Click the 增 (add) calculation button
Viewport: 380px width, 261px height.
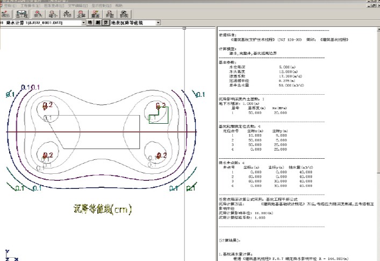point(90,23)
